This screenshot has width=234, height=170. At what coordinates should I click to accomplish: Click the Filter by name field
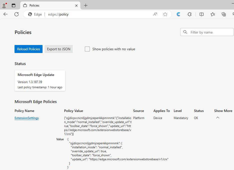point(207,32)
